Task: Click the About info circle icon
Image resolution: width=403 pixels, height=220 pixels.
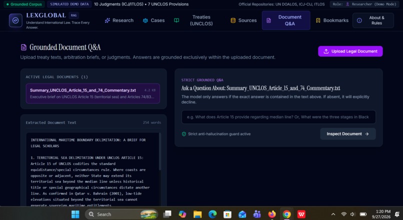Action: coord(359,20)
